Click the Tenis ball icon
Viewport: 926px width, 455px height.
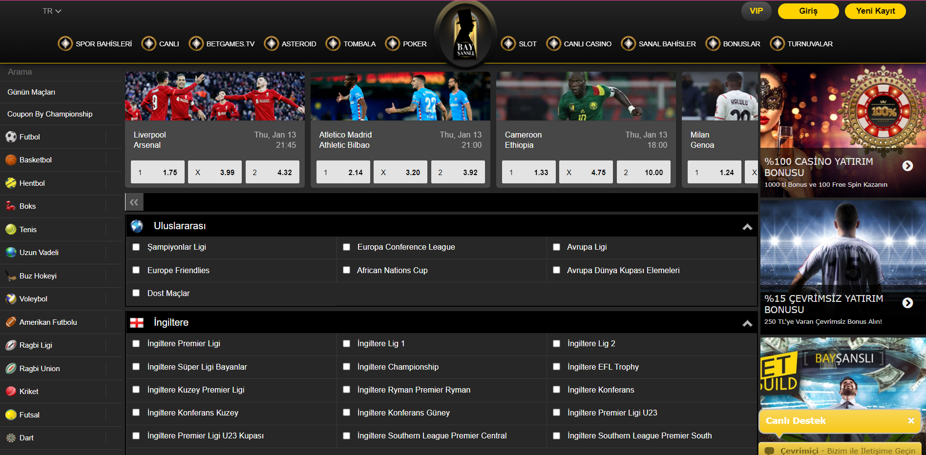[11, 230]
